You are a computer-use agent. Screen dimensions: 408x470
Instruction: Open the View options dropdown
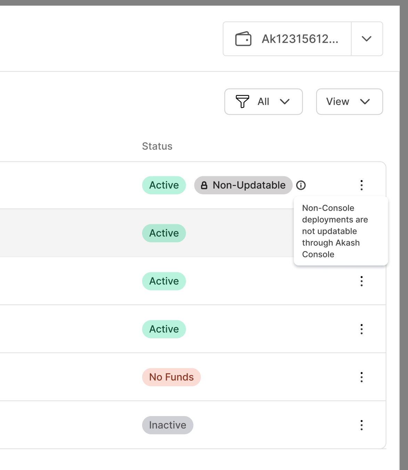point(349,102)
